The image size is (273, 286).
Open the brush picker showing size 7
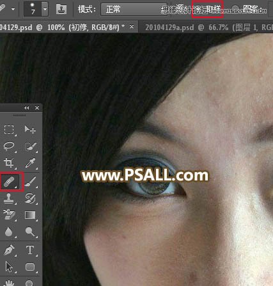click(x=33, y=9)
